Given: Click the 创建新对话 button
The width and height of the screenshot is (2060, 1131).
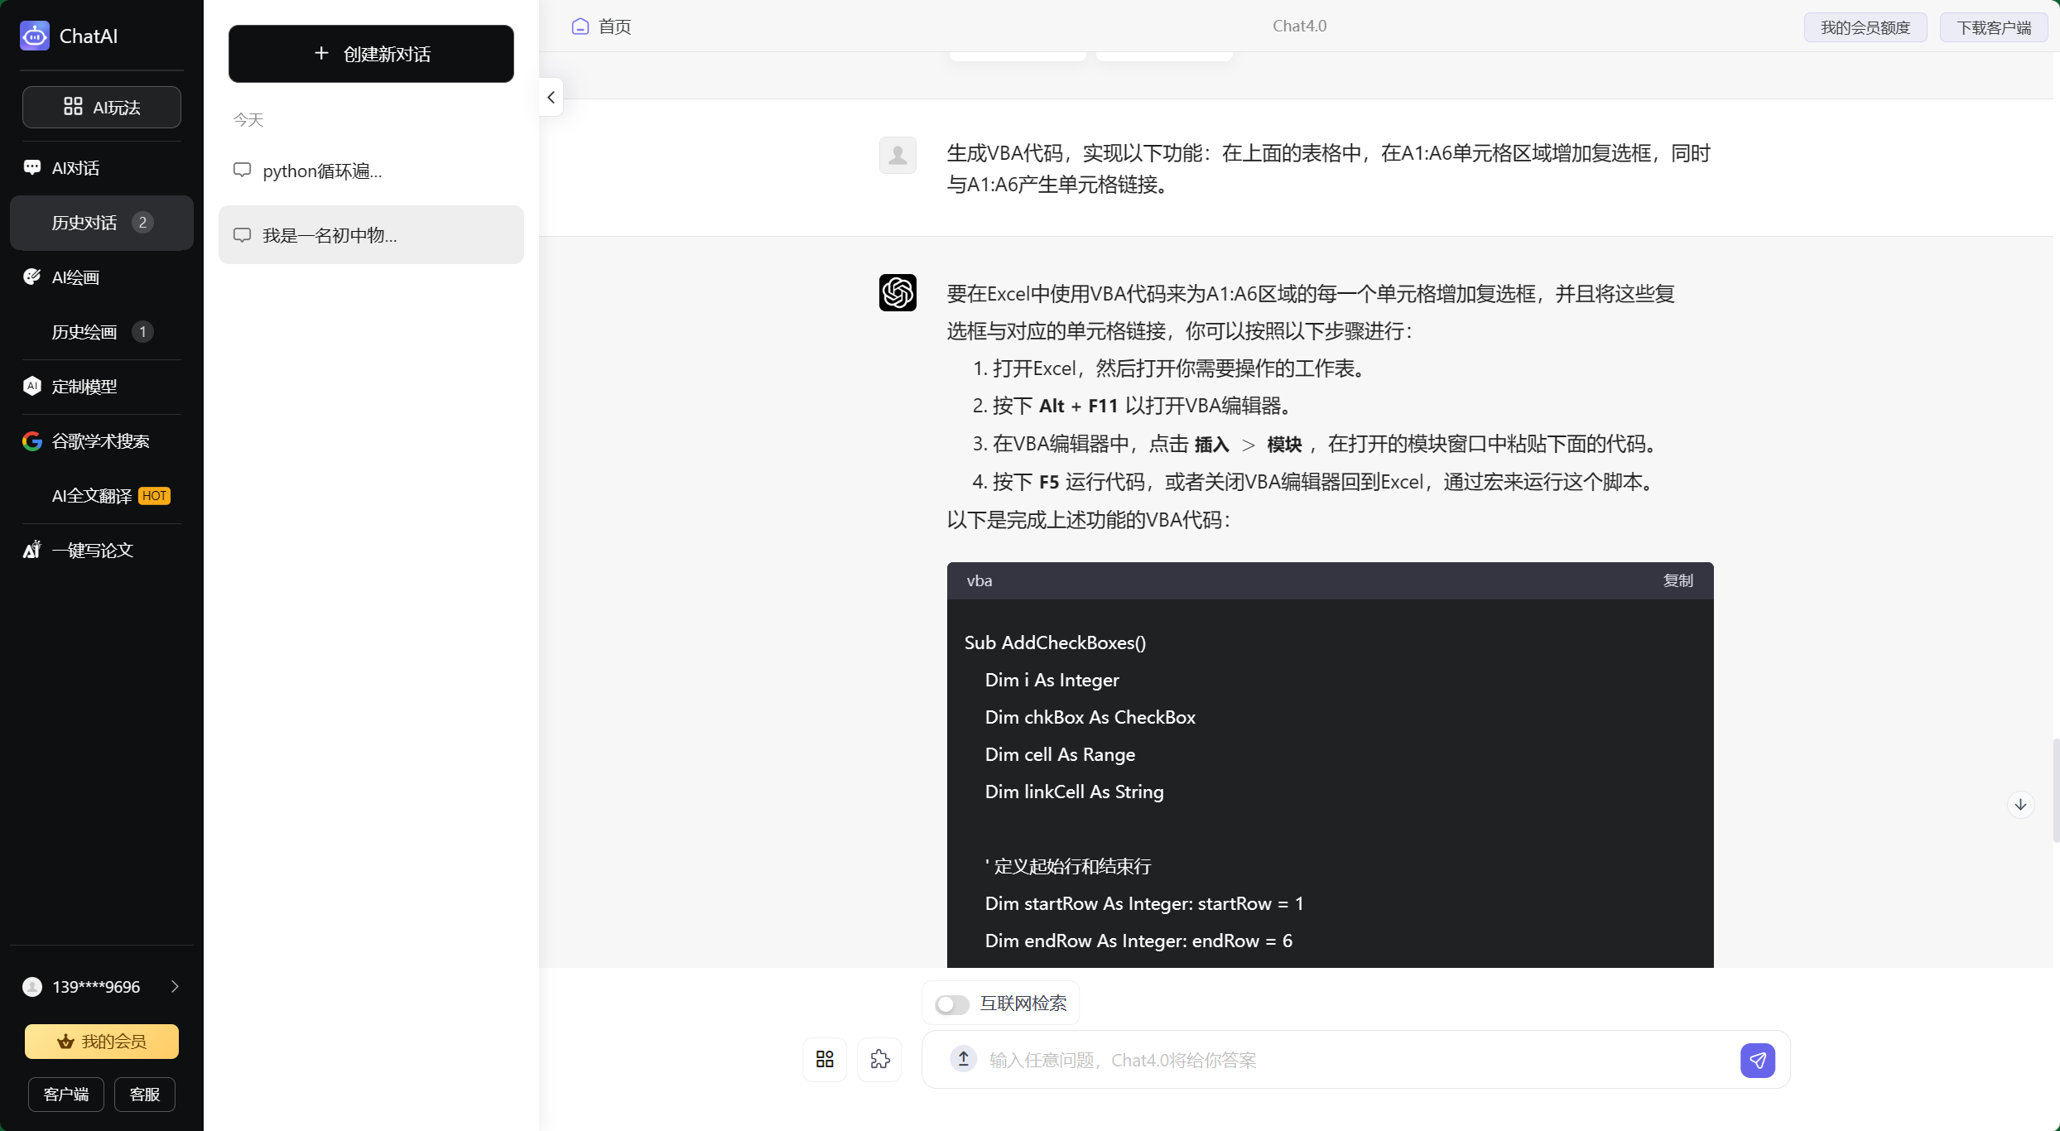Looking at the screenshot, I should [x=371, y=54].
